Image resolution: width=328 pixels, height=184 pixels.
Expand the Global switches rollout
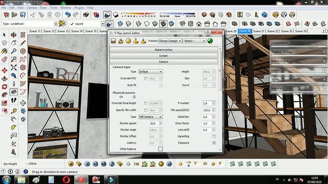point(163,50)
